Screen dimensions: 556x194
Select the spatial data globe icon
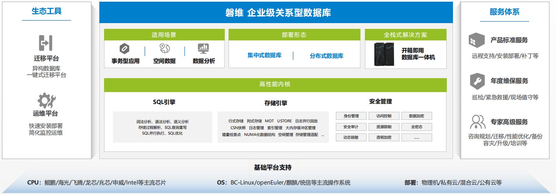[165, 49]
